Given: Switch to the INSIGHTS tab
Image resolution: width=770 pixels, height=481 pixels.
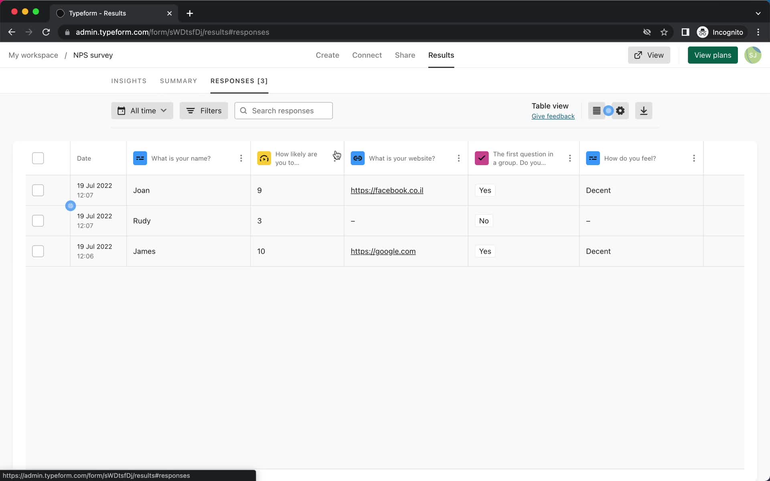Looking at the screenshot, I should [x=129, y=80].
